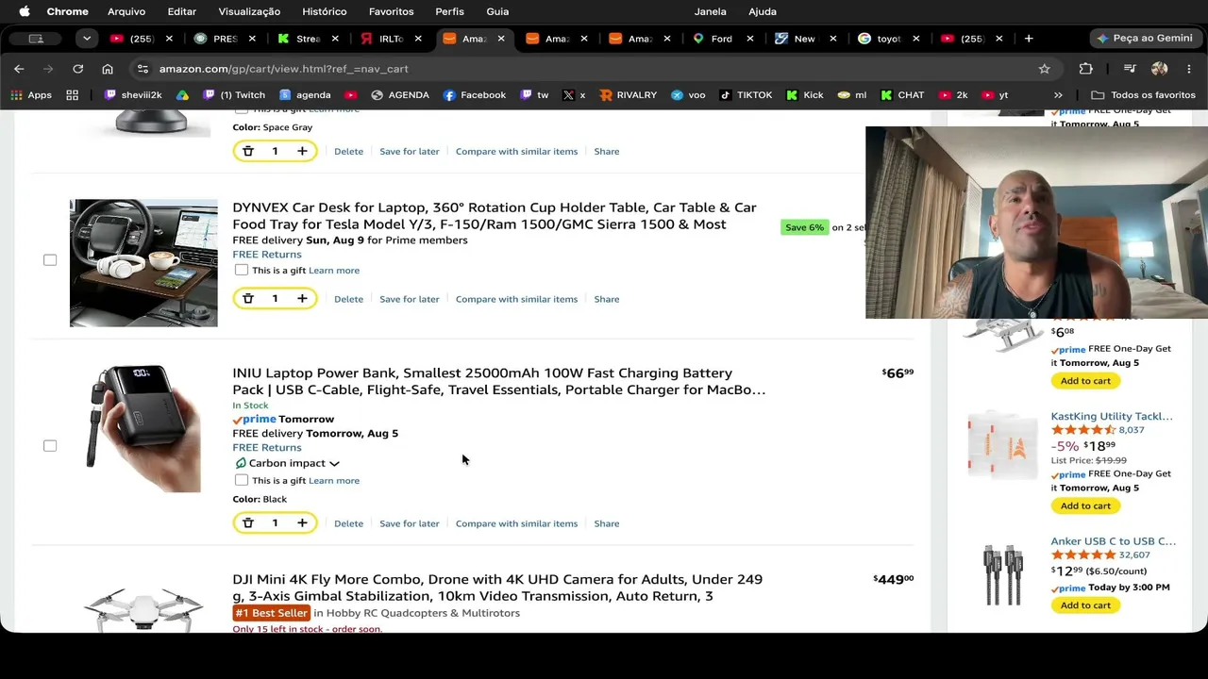
Task: Open the Chrome extensions puzzle icon
Action: click(1086, 69)
